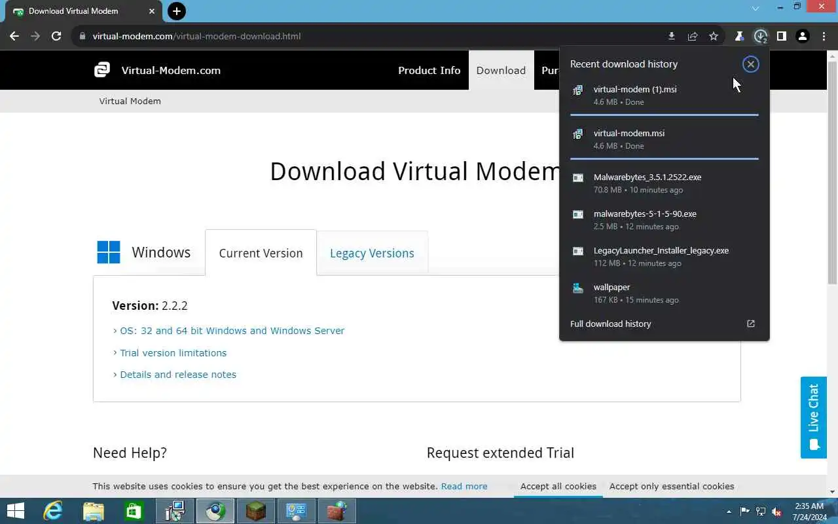
Task: Open Chrome three-dot menu
Action: (x=824, y=36)
